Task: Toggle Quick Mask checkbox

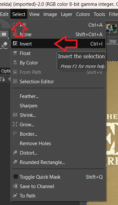Action: click(16, 177)
